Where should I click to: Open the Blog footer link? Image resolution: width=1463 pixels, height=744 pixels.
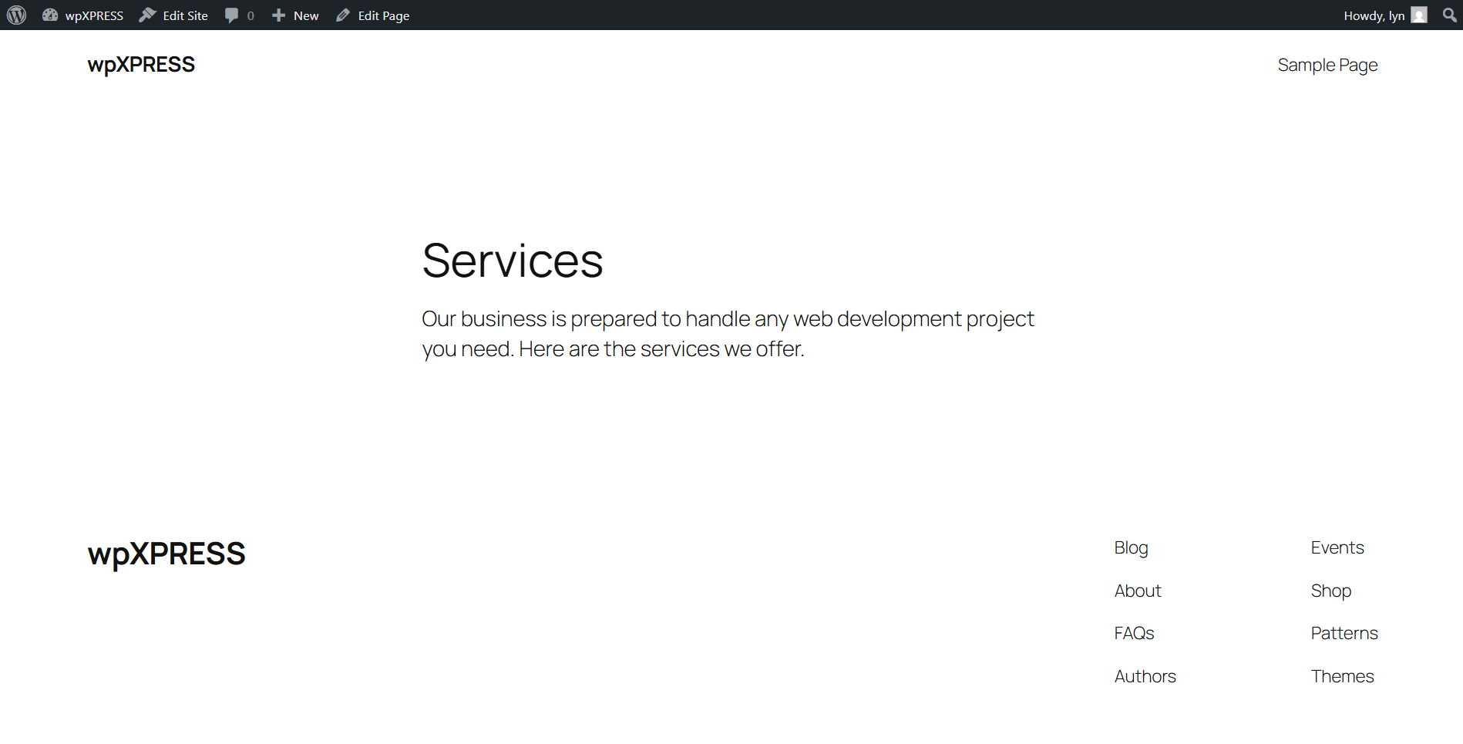pyautogui.click(x=1130, y=547)
